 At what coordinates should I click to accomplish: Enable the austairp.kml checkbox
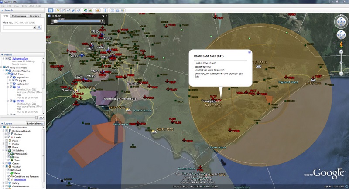(x=11, y=84)
